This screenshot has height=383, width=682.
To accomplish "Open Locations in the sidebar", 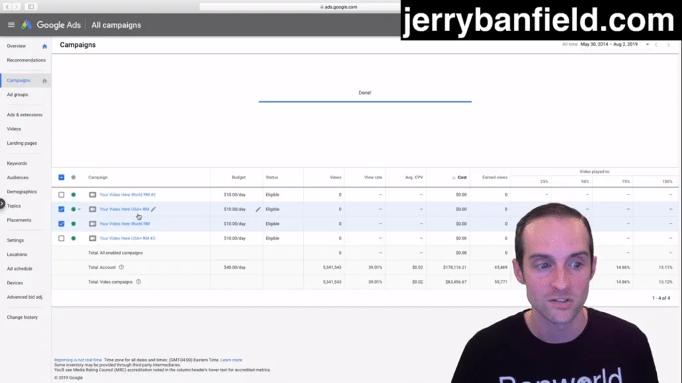I will click(x=17, y=255).
